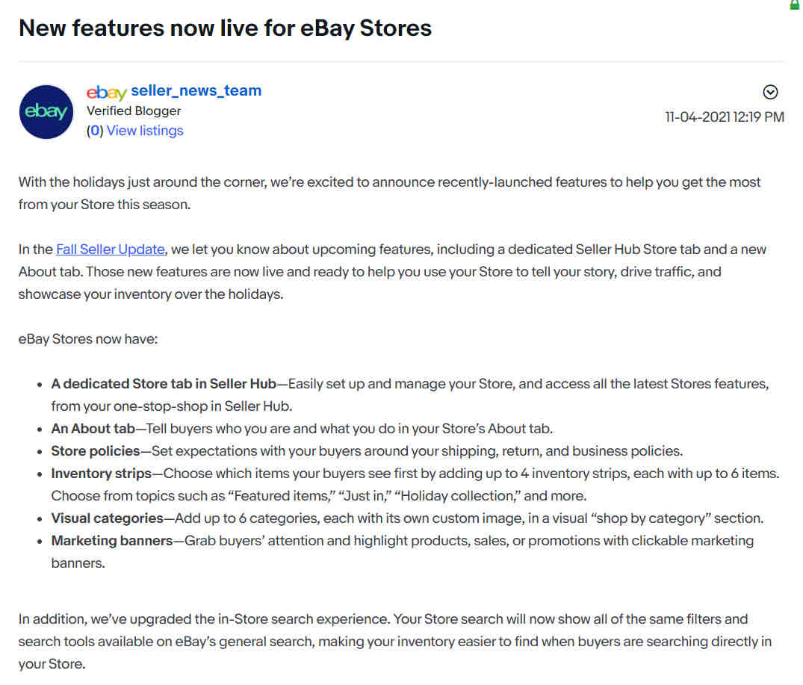Click the 'An About tab' bold text
Screen dimensions: 803x685
point(93,429)
